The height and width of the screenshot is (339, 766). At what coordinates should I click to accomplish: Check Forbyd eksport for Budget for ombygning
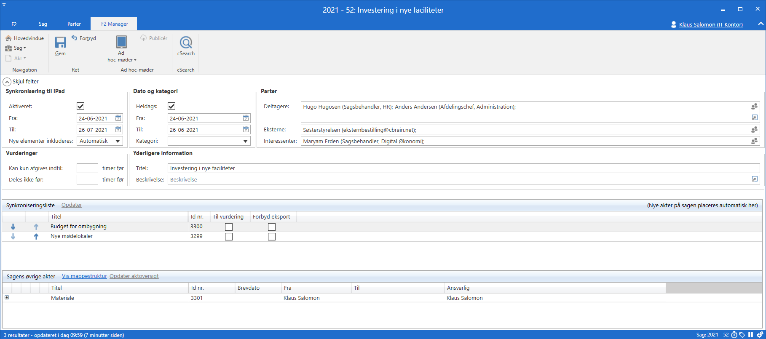(x=272, y=227)
